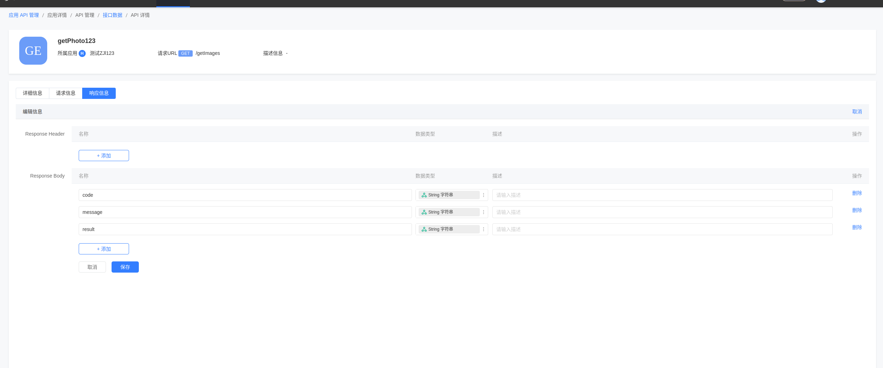Click description input for result row
The height and width of the screenshot is (368, 883).
pos(662,229)
